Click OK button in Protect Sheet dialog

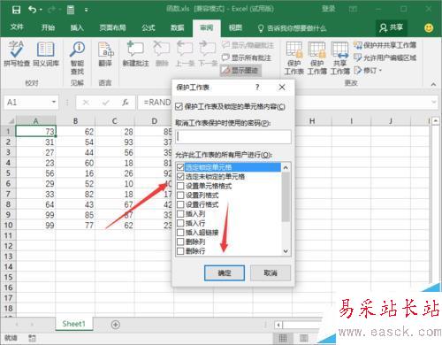pyautogui.click(x=225, y=273)
